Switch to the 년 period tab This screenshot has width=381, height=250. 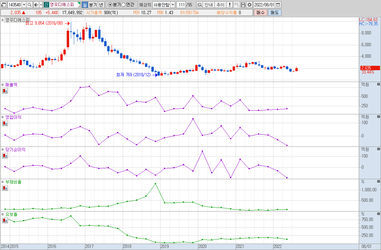click(101, 5)
